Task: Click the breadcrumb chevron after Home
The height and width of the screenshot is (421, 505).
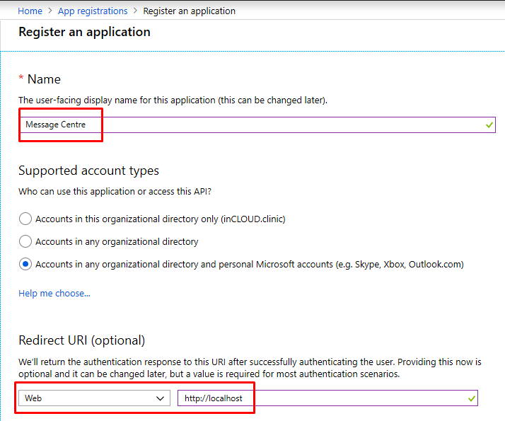Action: pyautogui.click(x=50, y=11)
